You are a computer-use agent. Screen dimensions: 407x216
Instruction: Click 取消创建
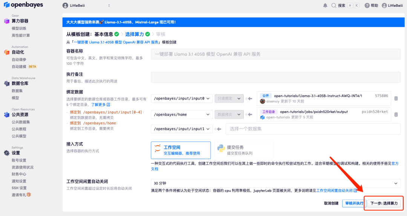point(331,203)
